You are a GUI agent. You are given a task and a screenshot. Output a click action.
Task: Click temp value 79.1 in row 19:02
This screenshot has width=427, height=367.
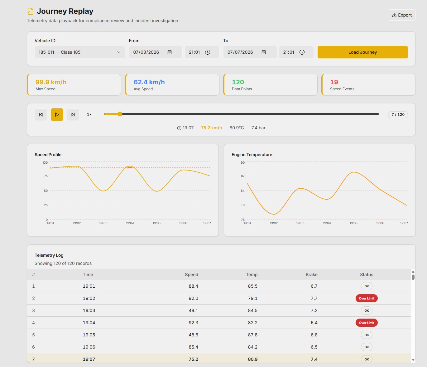pyautogui.click(x=253, y=298)
